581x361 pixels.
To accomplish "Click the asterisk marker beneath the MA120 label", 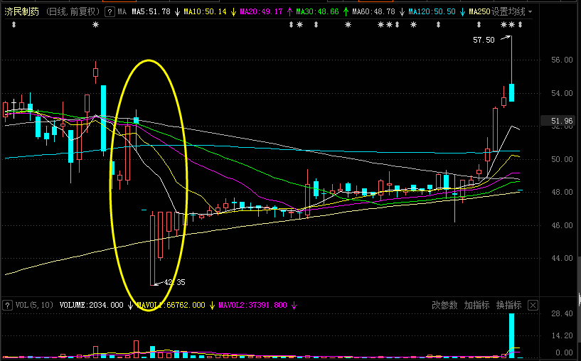I will click(x=413, y=26).
